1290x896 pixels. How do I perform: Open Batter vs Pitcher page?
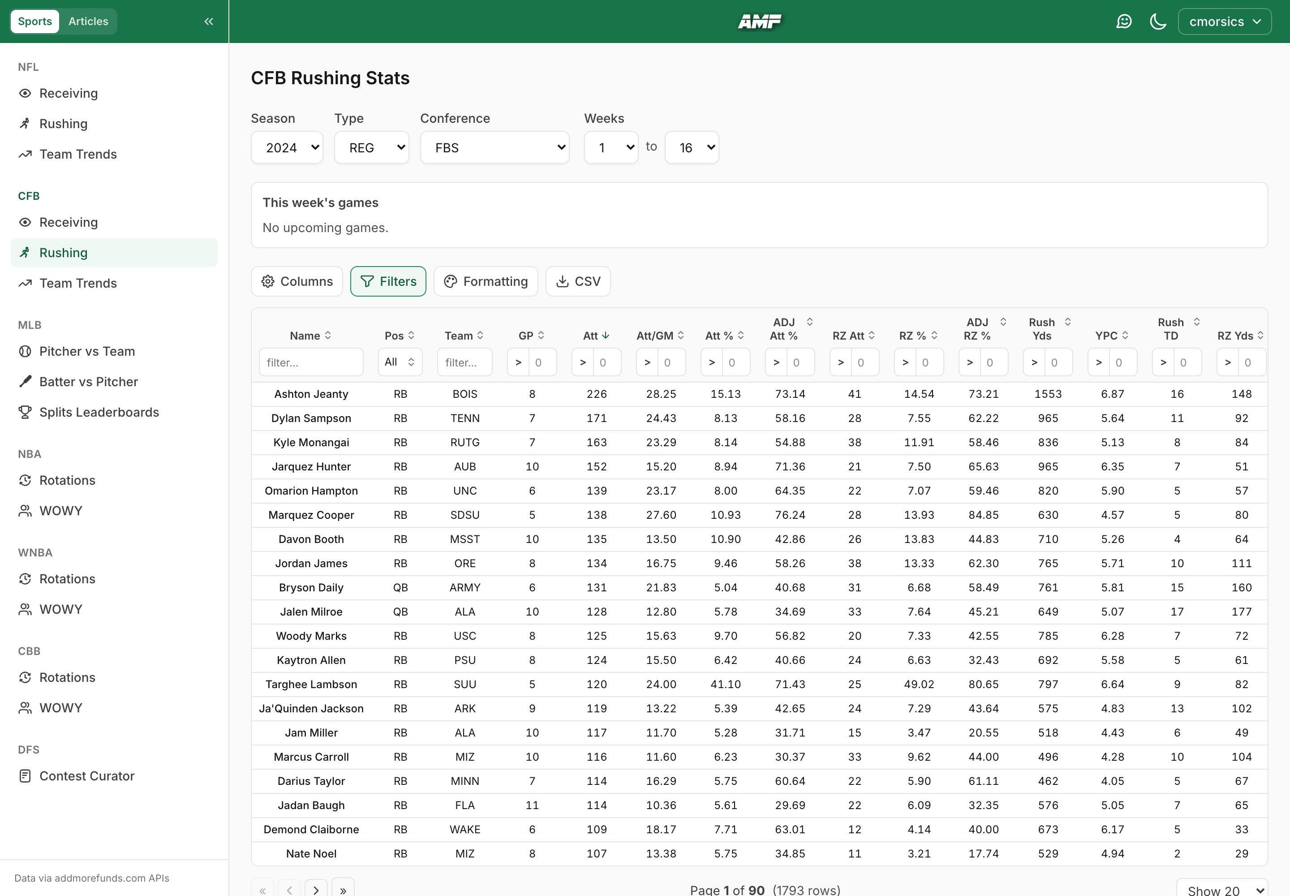114,382
